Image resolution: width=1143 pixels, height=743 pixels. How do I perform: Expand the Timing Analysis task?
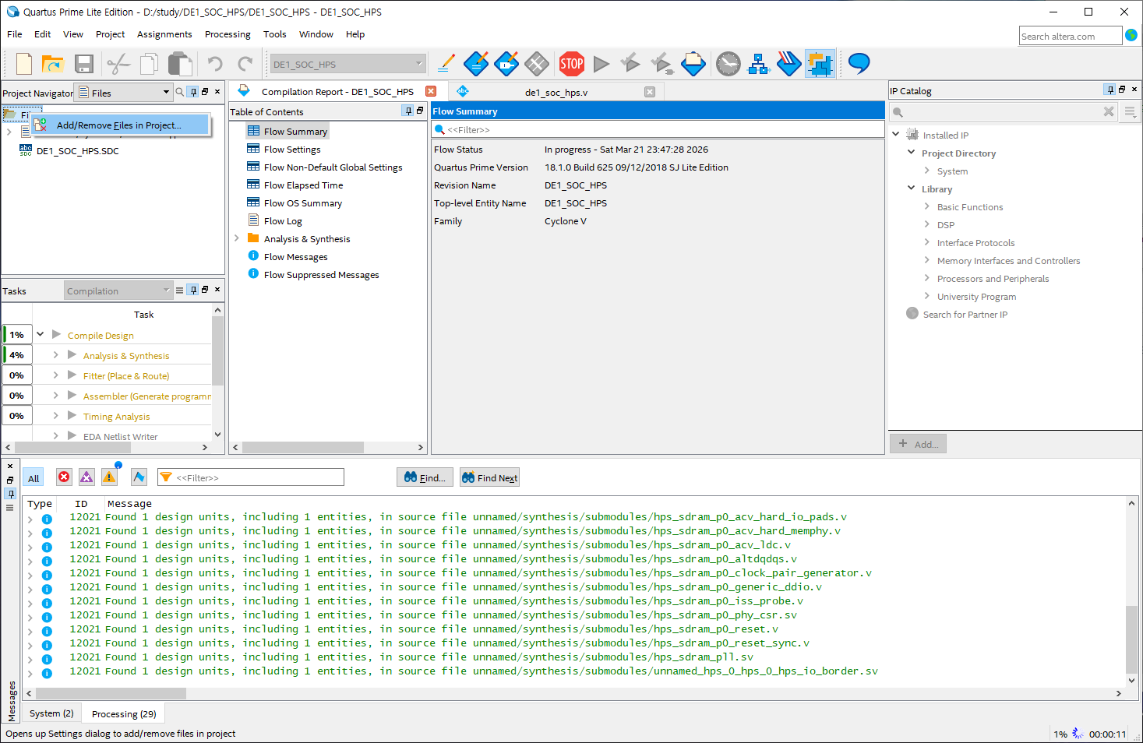[55, 415]
